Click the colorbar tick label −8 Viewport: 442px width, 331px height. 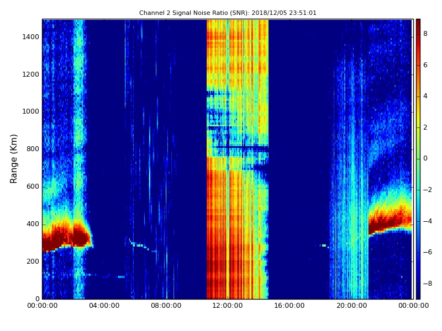tap(428, 284)
